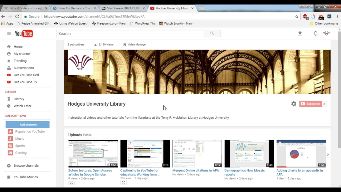Click the Hodges channel logo image
This screenshot has width=341, height=192.
[x=80, y=62]
